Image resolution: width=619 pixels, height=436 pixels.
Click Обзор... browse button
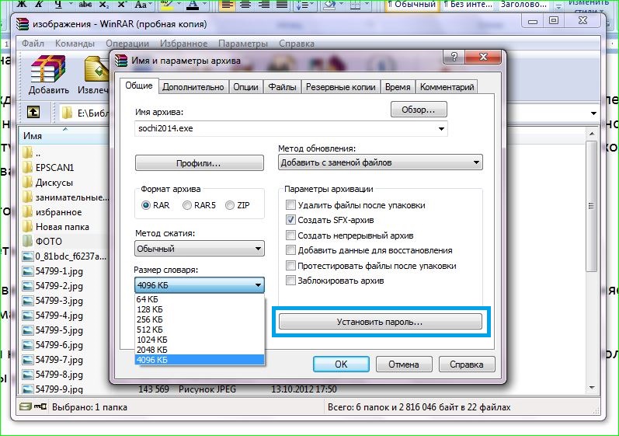tap(419, 110)
